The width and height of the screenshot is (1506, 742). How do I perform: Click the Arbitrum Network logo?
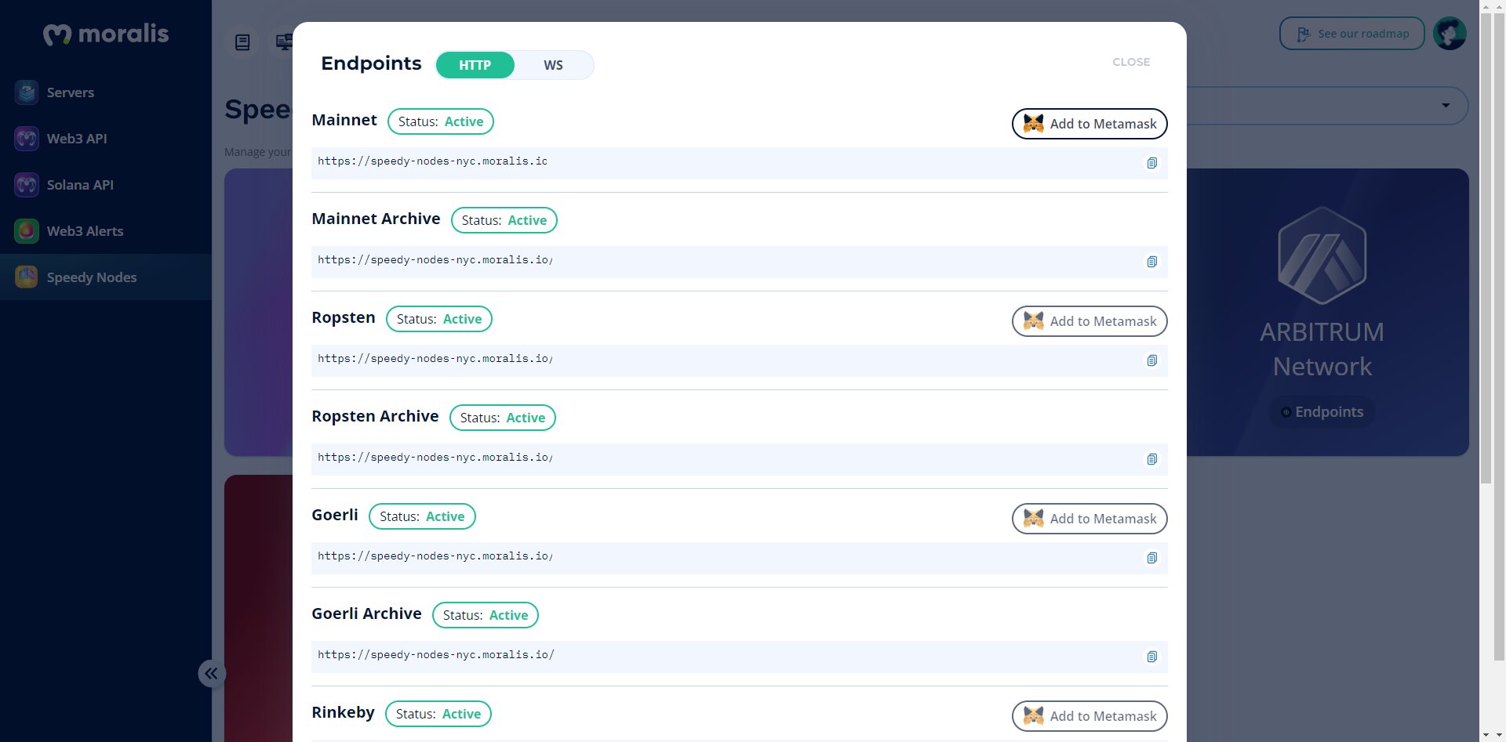1322,255
